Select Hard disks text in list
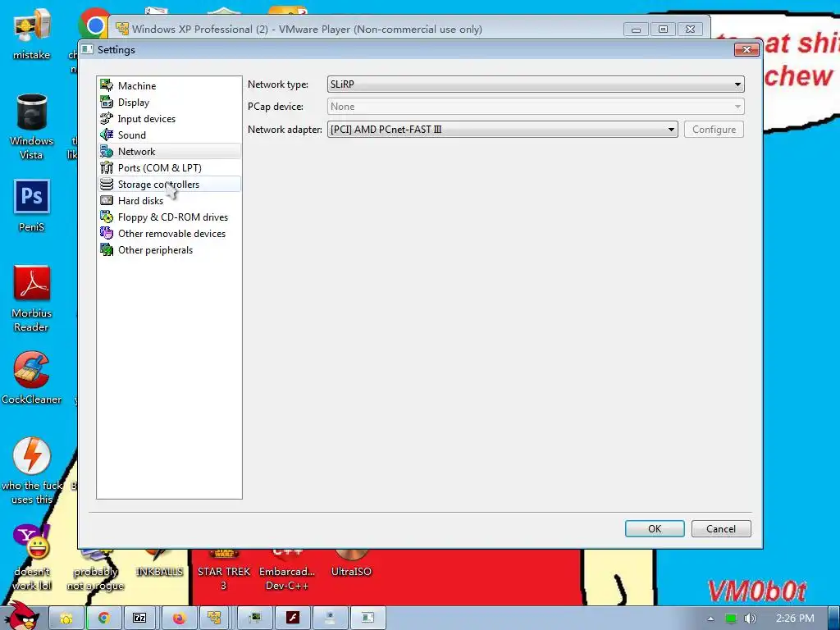 click(x=140, y=201)
